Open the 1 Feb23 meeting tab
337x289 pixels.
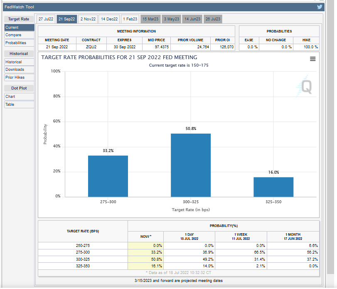tap(130, 19)
